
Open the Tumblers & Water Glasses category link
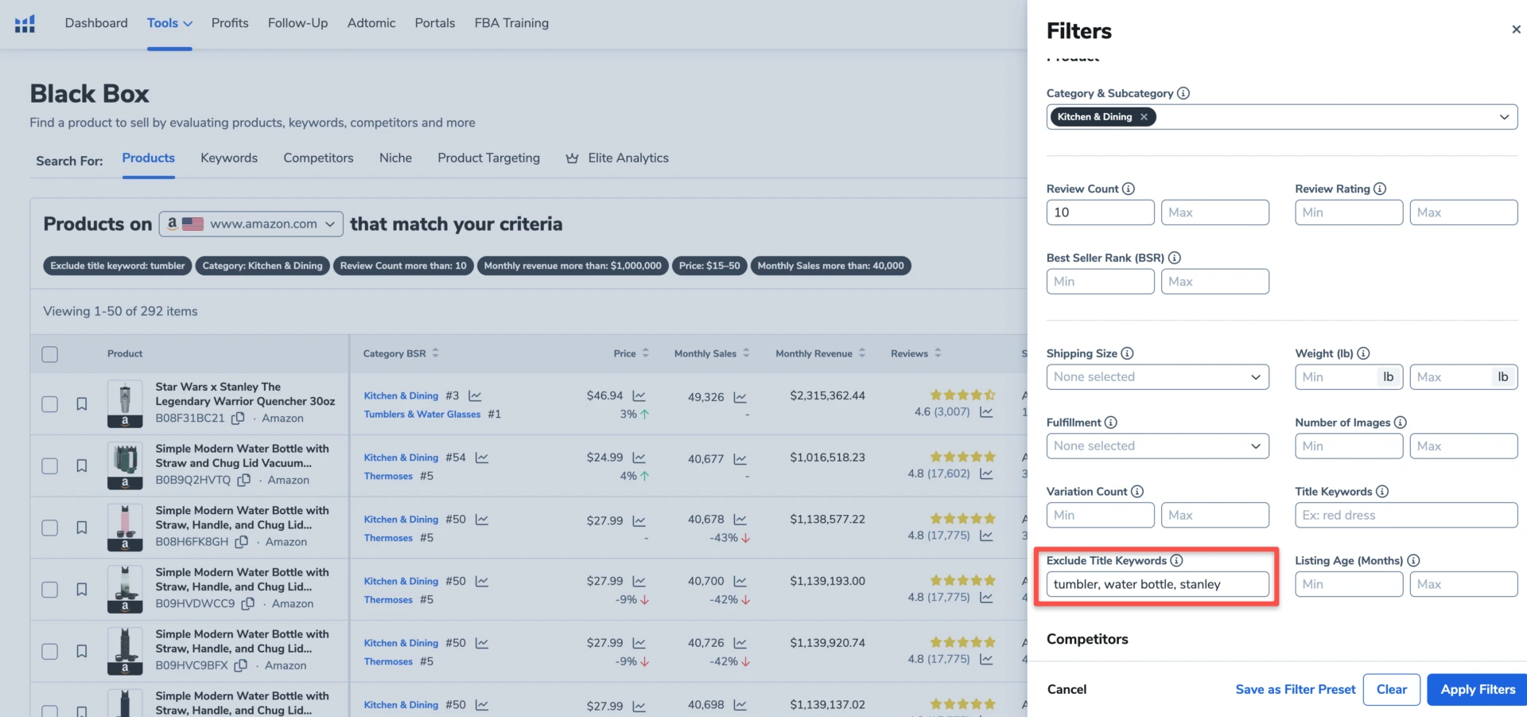422,415
